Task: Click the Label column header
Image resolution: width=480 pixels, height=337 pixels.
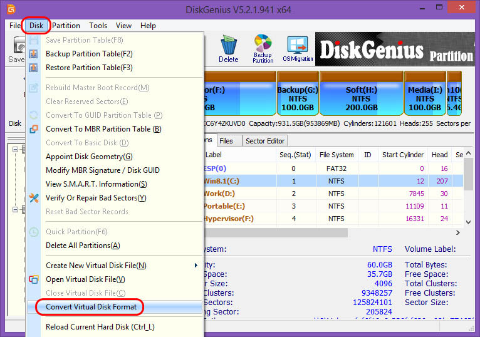Action: (240, 155)
